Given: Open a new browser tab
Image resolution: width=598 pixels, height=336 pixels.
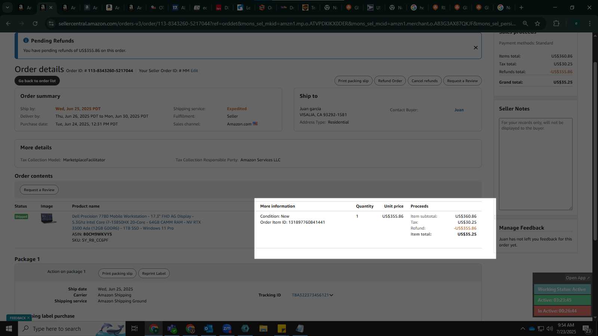Looking at the screenshot, I should click(521, 7).
